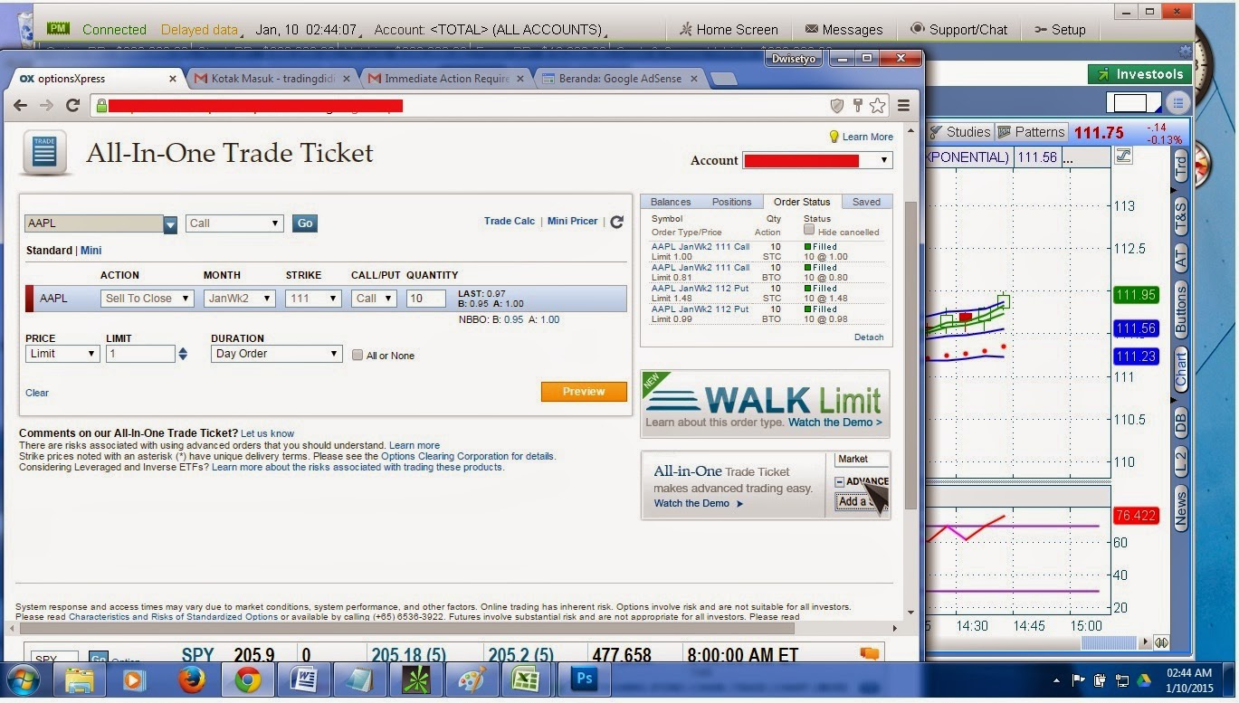Viewport: 1239px width, 703px height.
Task: Switch to Mini contract link
Action: tap(91, 251)
